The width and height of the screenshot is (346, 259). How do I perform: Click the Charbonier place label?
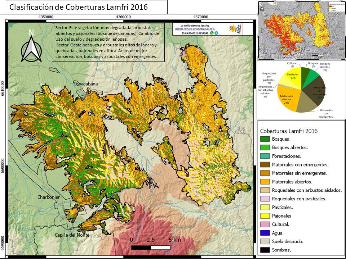(x=49, y=197)
